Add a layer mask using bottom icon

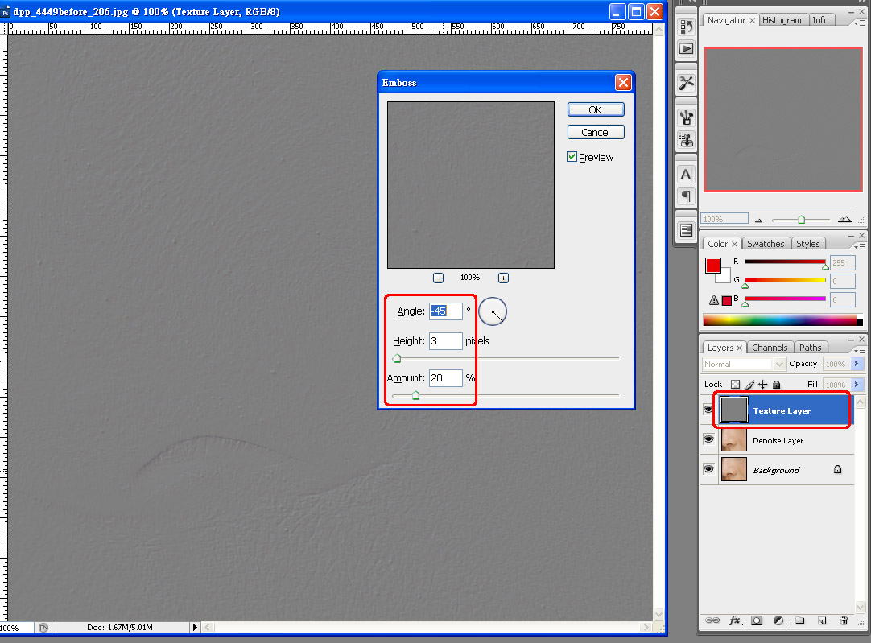(x=757, y=620)
